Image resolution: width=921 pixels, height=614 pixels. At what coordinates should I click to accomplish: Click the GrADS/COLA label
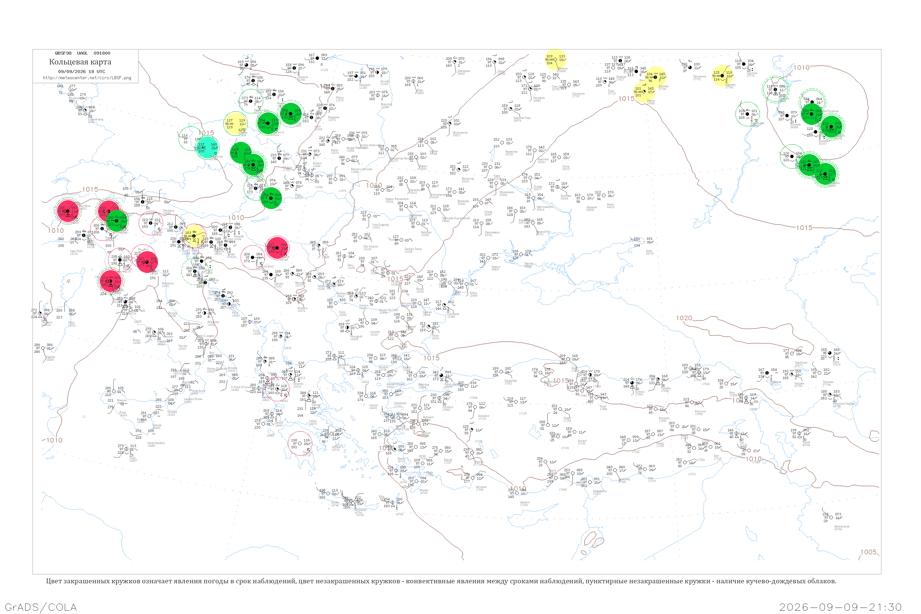click(x=41, y=607)
